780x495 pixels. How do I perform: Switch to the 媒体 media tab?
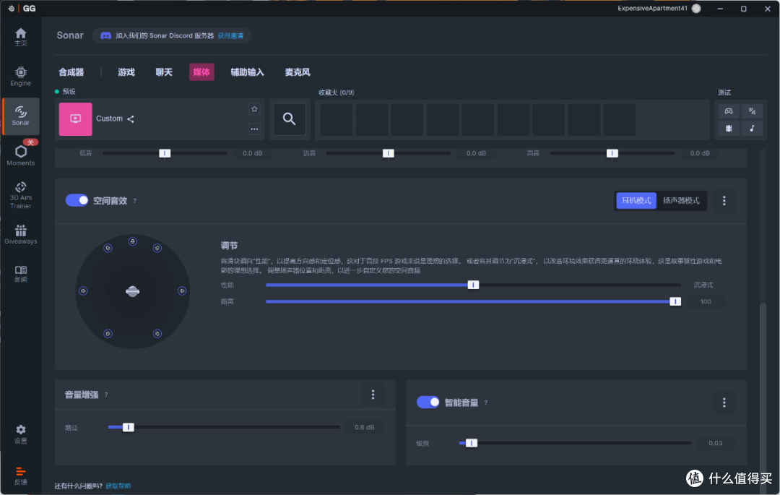(x=201, y=72)
